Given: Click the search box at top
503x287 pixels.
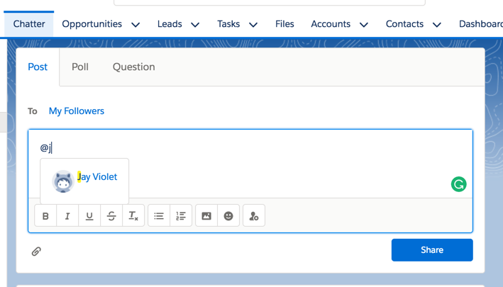Looking at the screenshot, I should click(x=270, y=2).
